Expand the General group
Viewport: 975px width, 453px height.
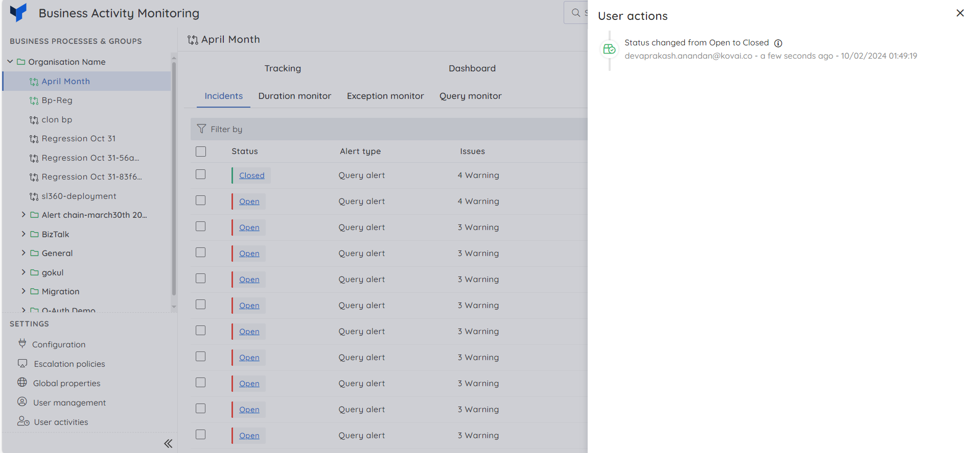click(x=24, y=253)
